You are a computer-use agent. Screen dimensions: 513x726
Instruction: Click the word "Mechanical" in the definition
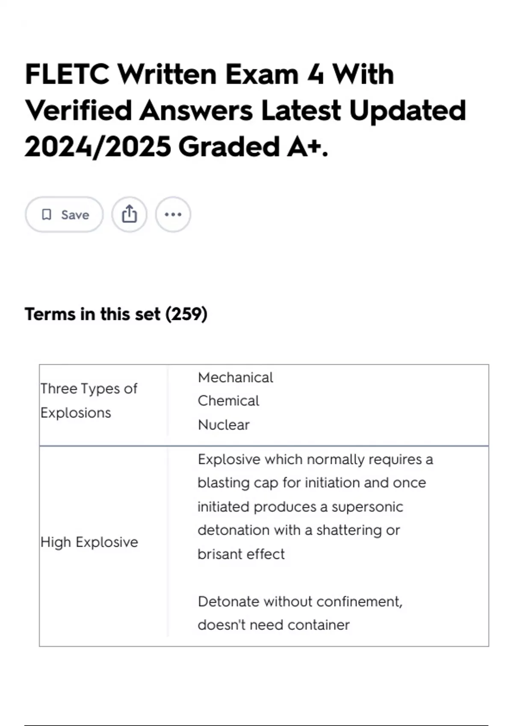pyautogui.click(x=236, y=378)
